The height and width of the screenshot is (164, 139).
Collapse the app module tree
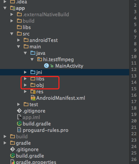click(5, 8)
